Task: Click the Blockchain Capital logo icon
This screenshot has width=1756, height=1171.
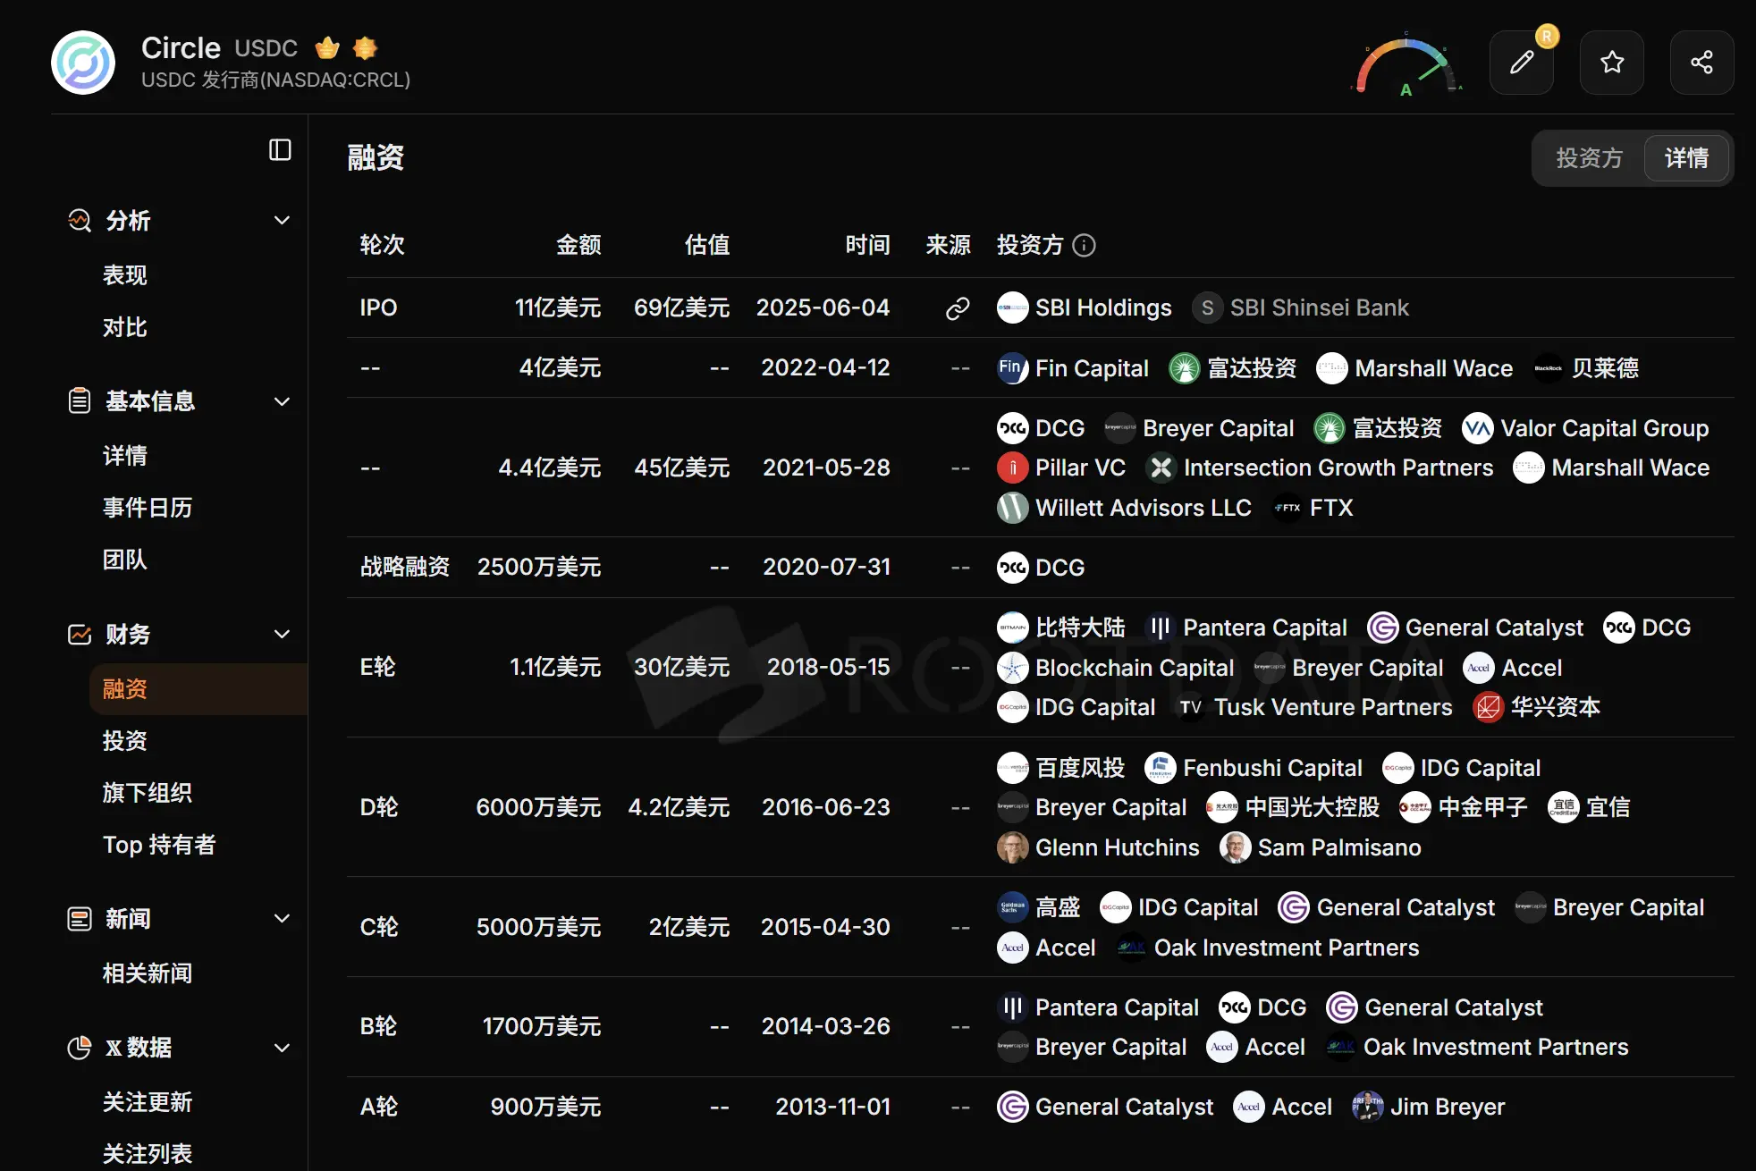Action: [x=1012, y=668]
